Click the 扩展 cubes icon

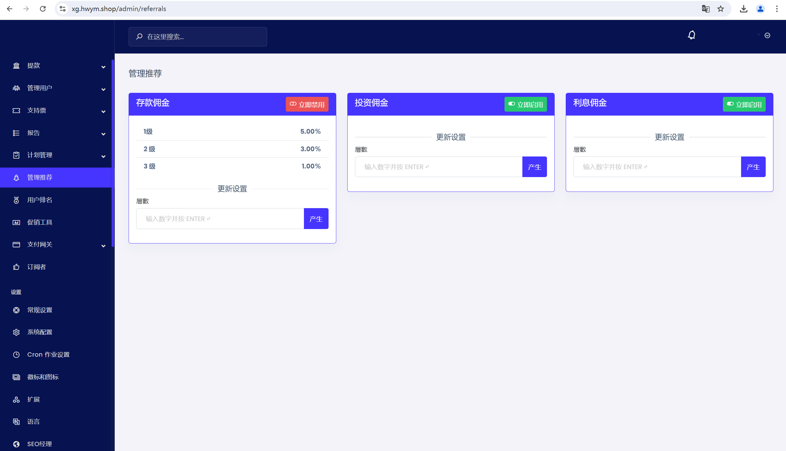tap(16, 400)
